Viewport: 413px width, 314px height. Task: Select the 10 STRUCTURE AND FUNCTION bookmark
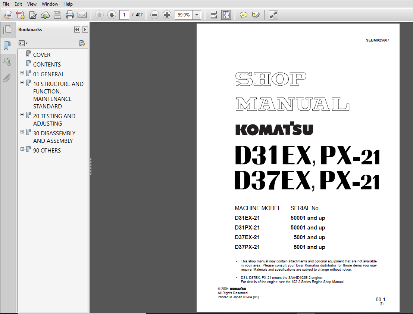click(x=58, y=95)
